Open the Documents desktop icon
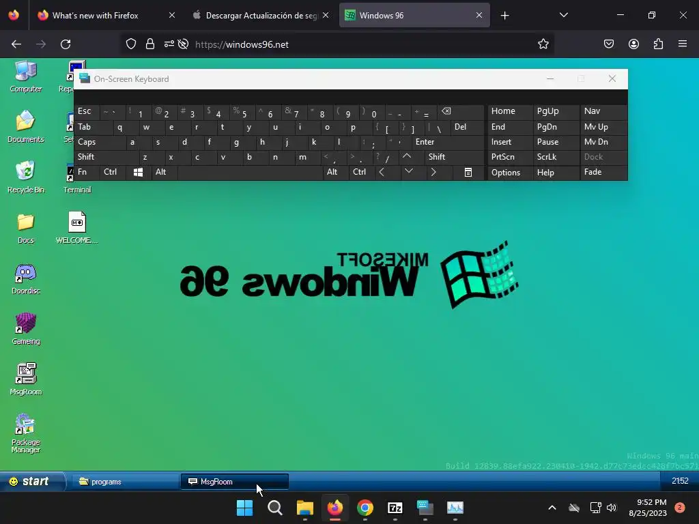Screen dimensions: 699x524 26,126
